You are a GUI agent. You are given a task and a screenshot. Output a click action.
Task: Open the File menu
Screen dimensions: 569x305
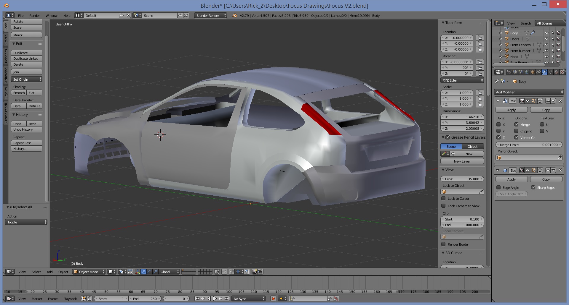tap(21, 16)
